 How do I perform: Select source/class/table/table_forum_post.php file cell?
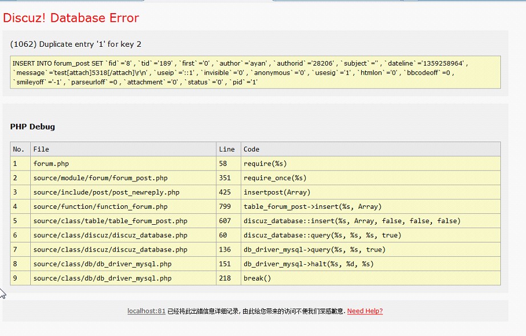[x=123, y=221]
